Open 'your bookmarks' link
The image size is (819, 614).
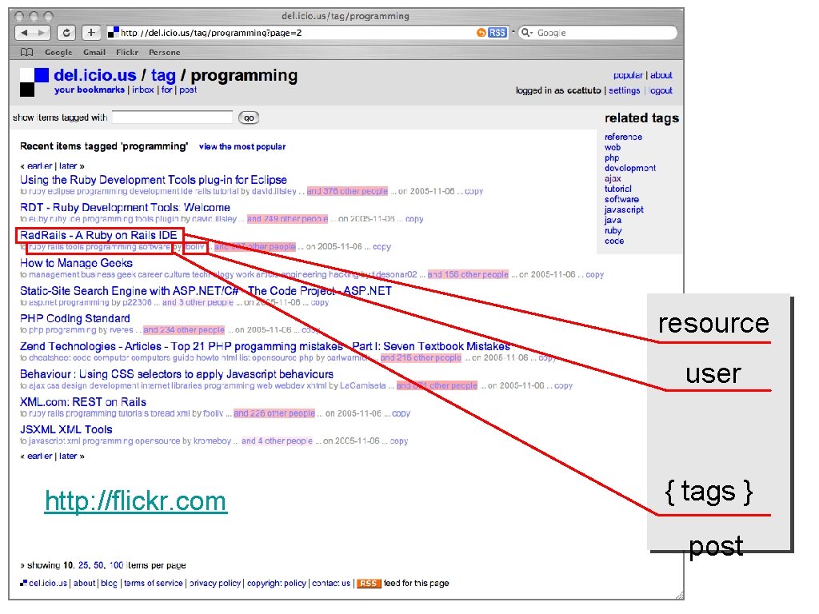pos(90,90)
